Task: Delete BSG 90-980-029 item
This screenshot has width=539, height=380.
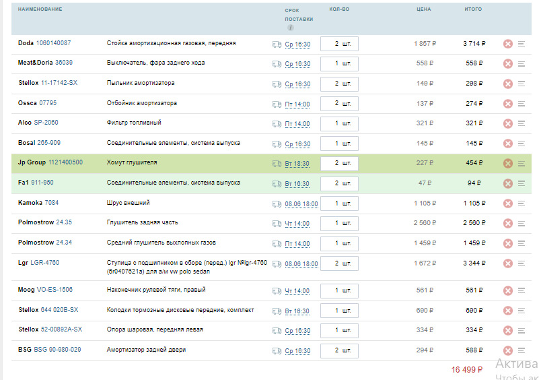Action: click(508, 351)
